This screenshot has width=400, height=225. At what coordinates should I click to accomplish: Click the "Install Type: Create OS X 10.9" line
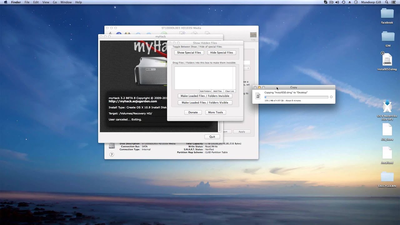click(138, 107)
